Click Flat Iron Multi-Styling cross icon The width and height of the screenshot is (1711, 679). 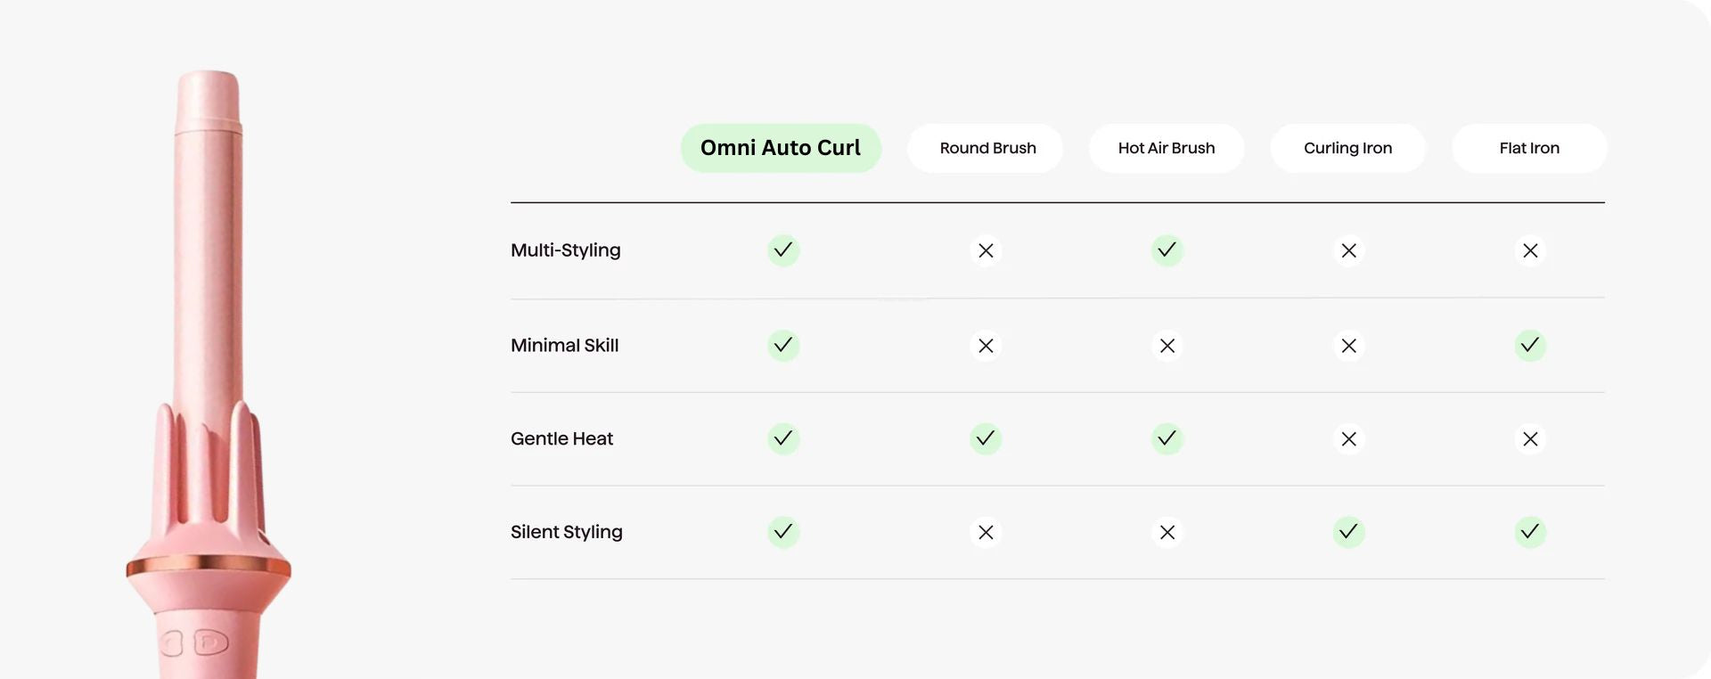click(x=1530, y=251)
